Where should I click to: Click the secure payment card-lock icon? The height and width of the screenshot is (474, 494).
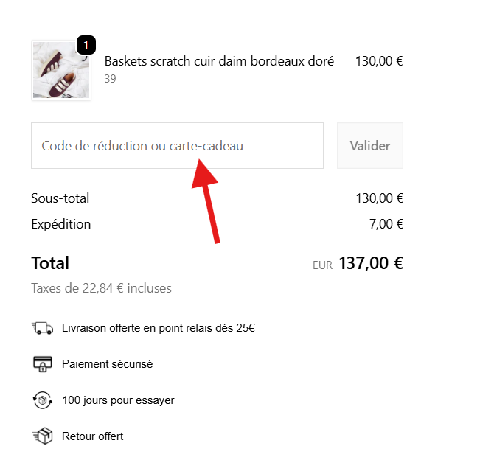click(x=43, y=364)
